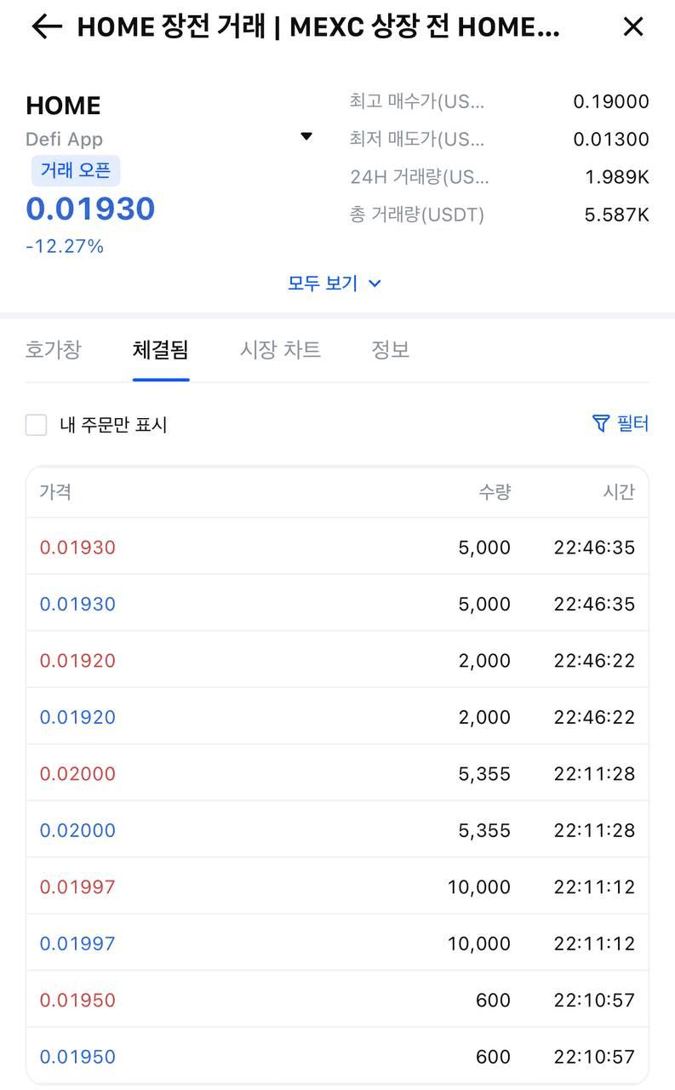This screenshot has width=675, height=1090.
Task: Open the HOME token dropdown triangle
Action: (x=306, y=136)
